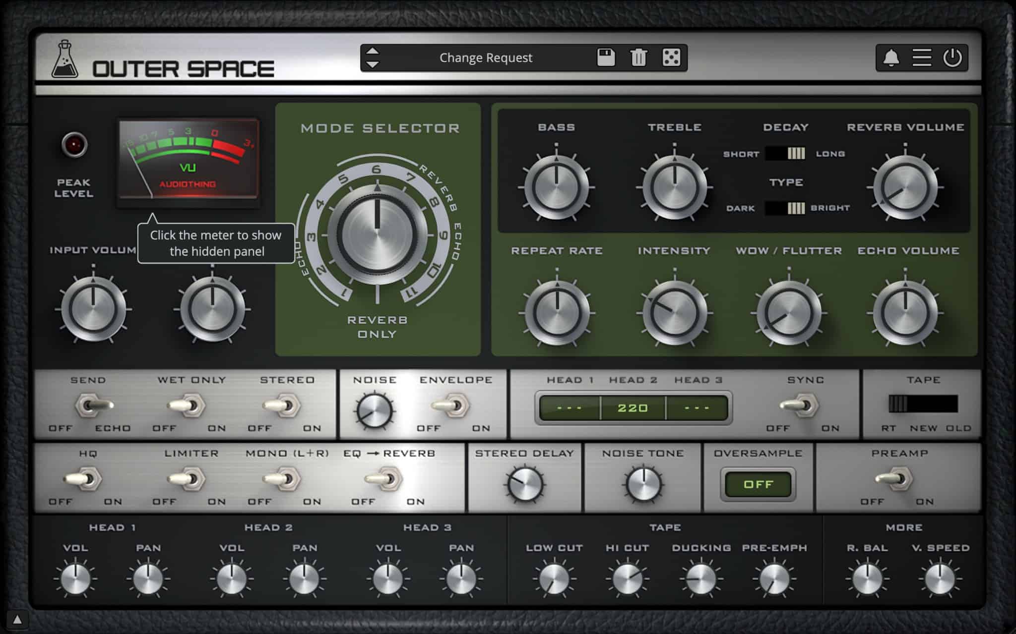Collapse the bottom panel with the triangle arrow
This screenshot has width=1016, height=634.
[x=17, y=620]
